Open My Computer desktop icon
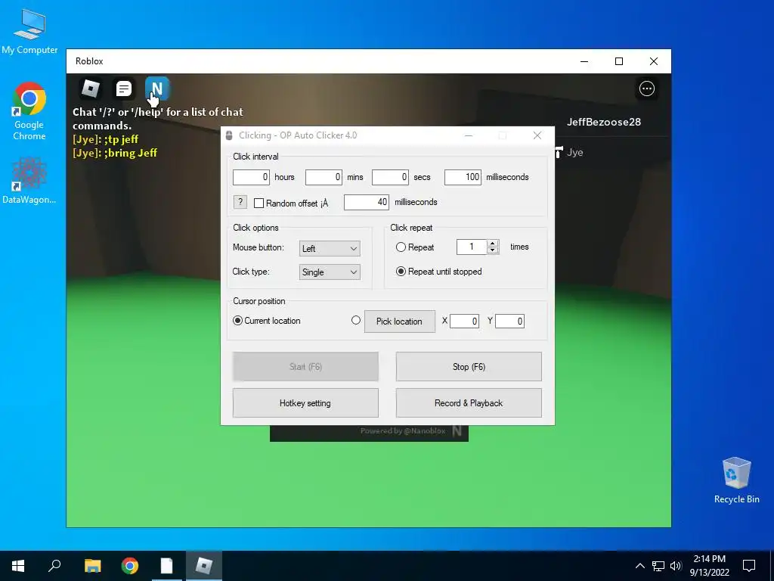 tap(29, 32)
